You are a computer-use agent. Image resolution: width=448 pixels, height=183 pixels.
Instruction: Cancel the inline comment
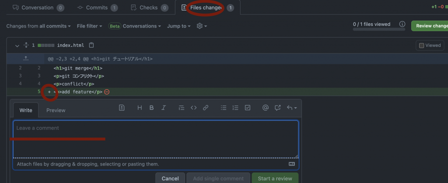[x=170, y=179]
